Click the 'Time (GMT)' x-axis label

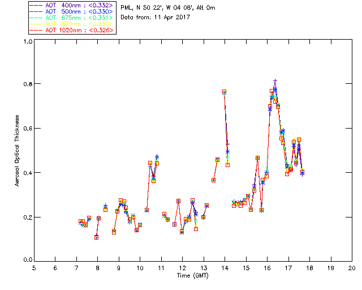pos(192,276)
